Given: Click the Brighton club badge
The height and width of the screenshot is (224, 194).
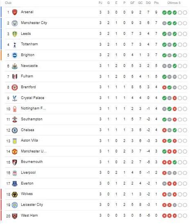Looking at the screenshot, I should pos(15,55).
